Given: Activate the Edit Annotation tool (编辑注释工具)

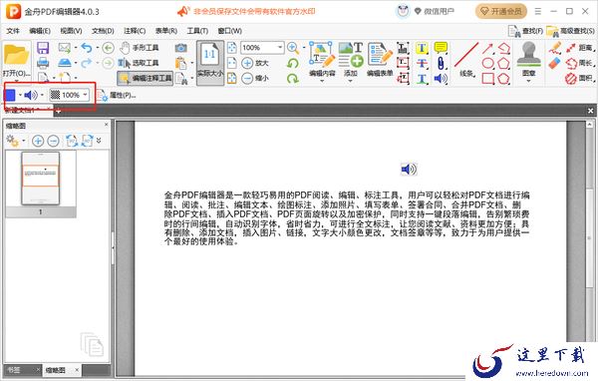Looking at the screenshot, I should [146, 78].
